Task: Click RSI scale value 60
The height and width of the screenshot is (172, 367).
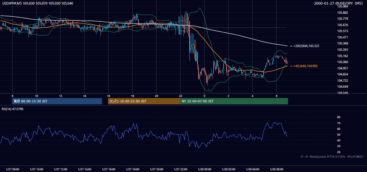Action: click(x=339, y=129)
